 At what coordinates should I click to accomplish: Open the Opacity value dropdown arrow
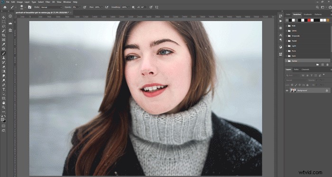point(80,7)
